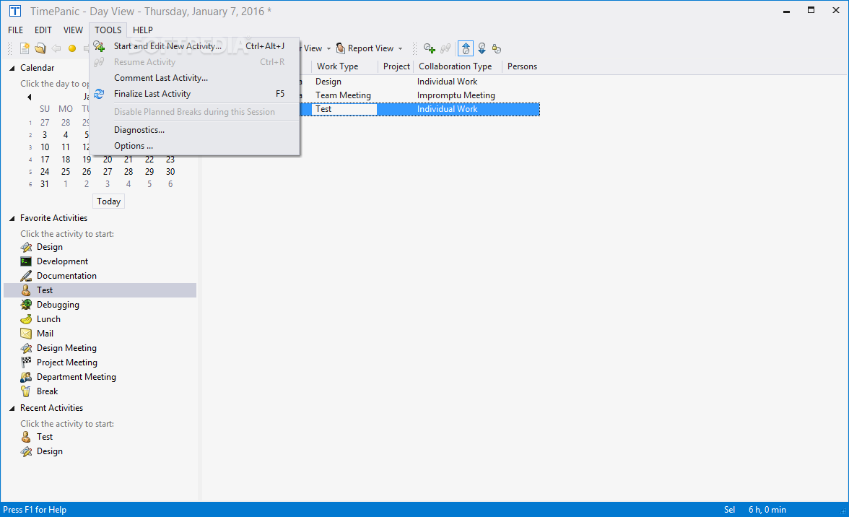
Task: Select day 31 in the calendar
Action: coord(45,184)
